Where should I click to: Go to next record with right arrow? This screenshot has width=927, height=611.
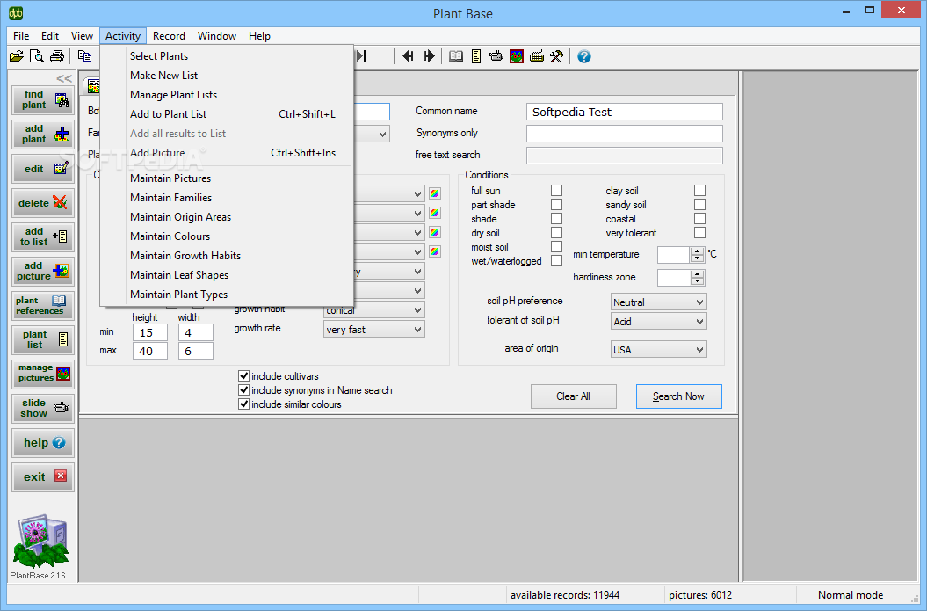429,56
